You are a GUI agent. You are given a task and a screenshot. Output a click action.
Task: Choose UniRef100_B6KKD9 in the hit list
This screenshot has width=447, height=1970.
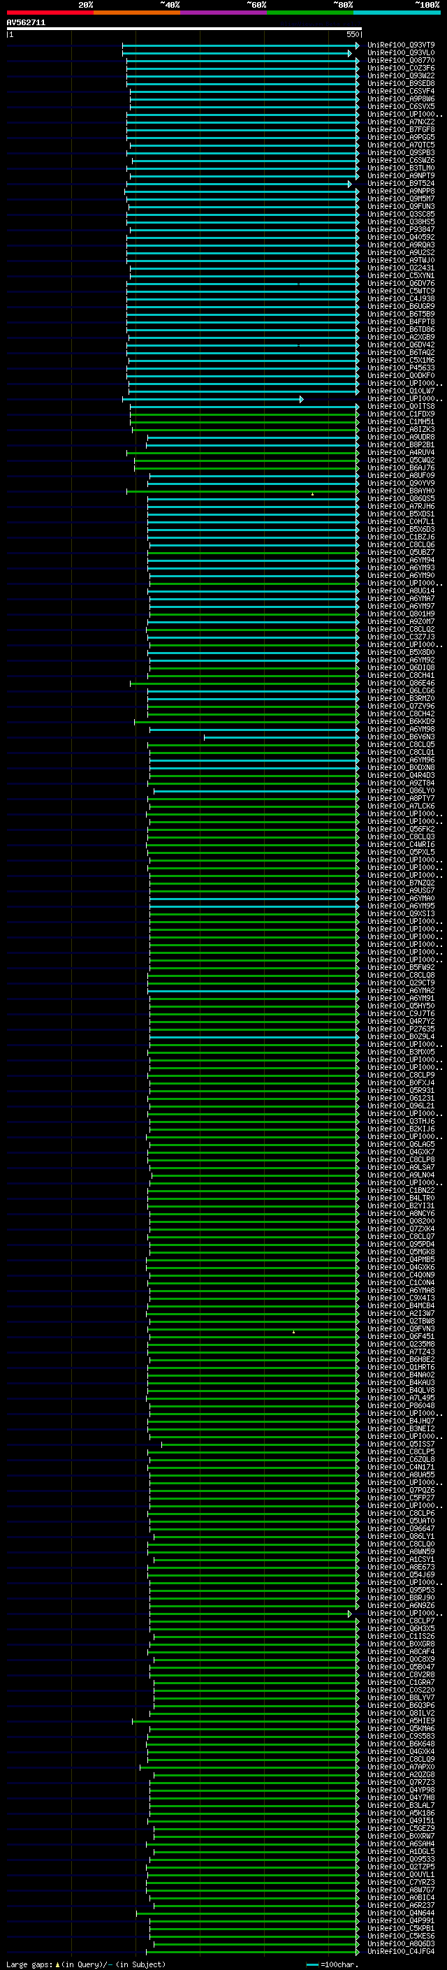point(401,721)
